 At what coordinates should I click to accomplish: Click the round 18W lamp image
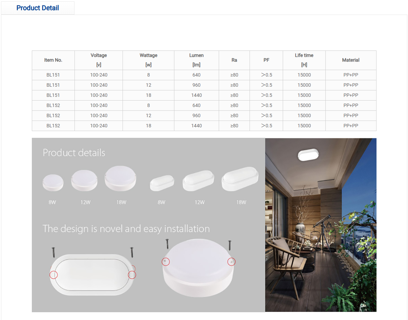click(121, 178)
